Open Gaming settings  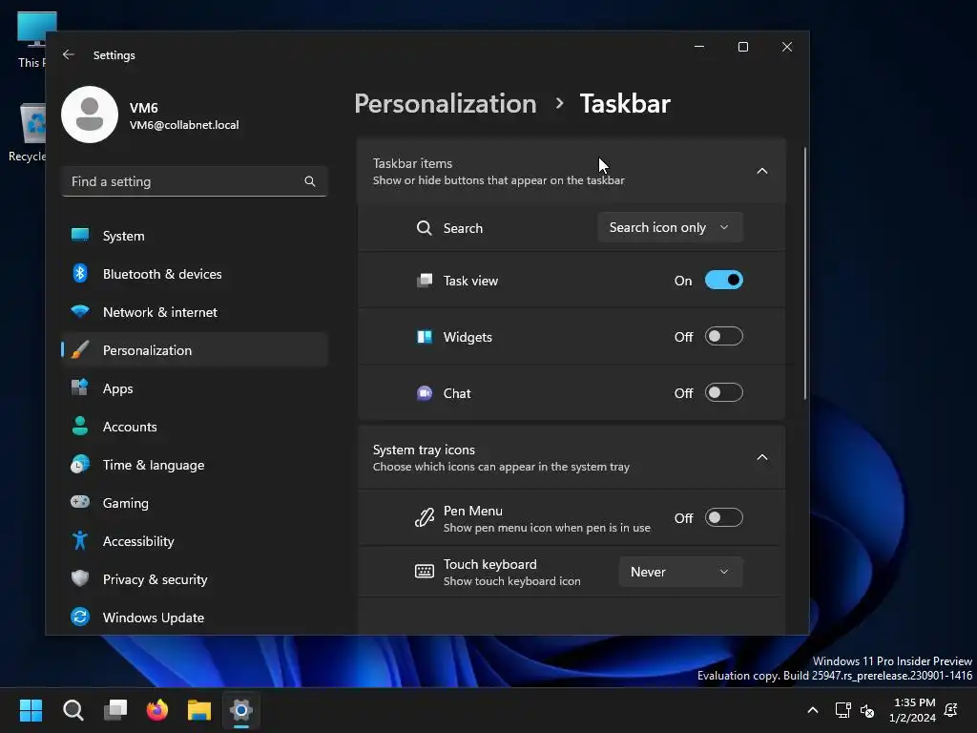(195, 502)
